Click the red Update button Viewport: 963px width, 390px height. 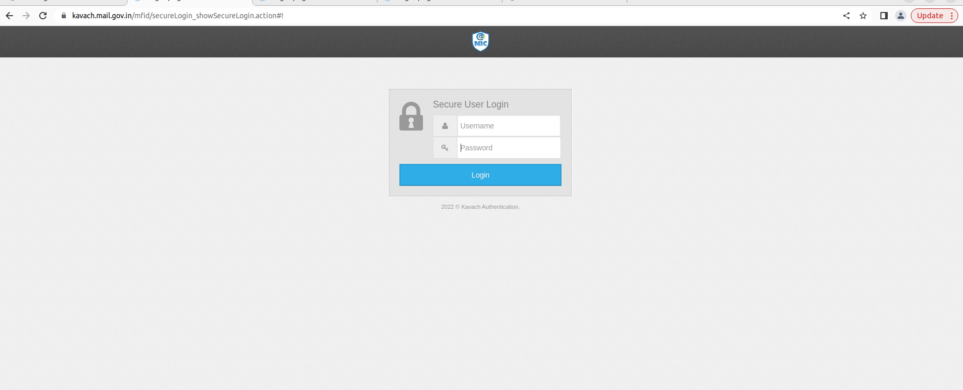click(x=930, y=16)
